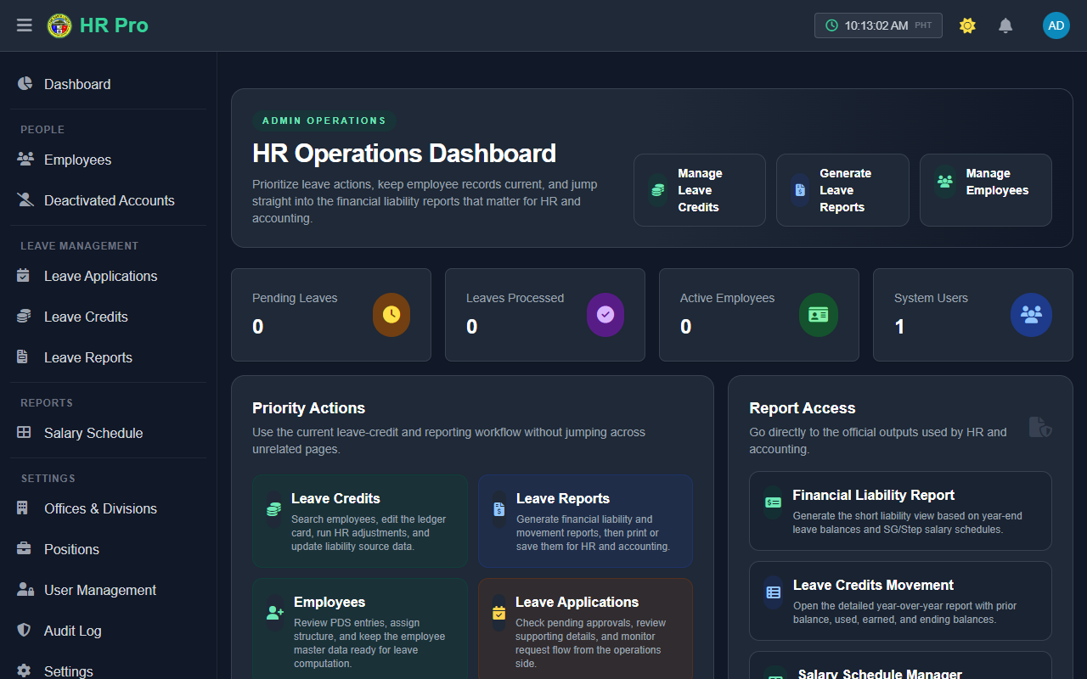Image resolution: width=1087 pixels, height=679 pixels.
Task: Open the Salary Schedule Manager link
Action: pos(900,667)
